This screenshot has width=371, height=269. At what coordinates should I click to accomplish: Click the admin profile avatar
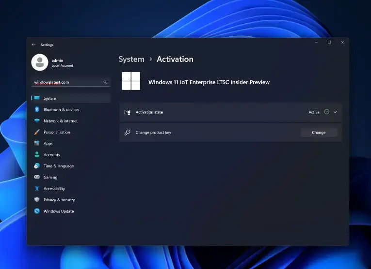(40, 62)
